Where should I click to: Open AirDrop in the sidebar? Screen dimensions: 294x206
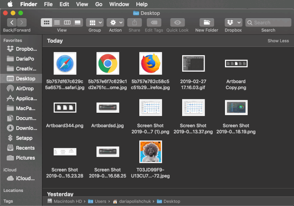pos(21,89)
